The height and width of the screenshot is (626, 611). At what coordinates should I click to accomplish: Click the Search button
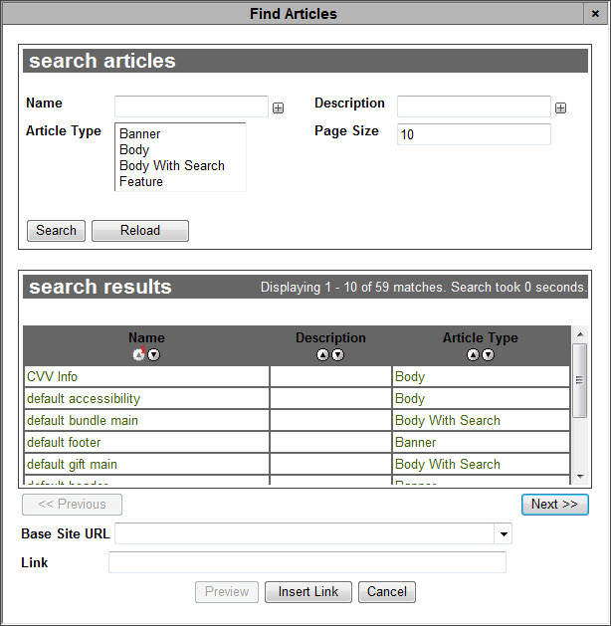pyautogui.click(x=56, y=231)
